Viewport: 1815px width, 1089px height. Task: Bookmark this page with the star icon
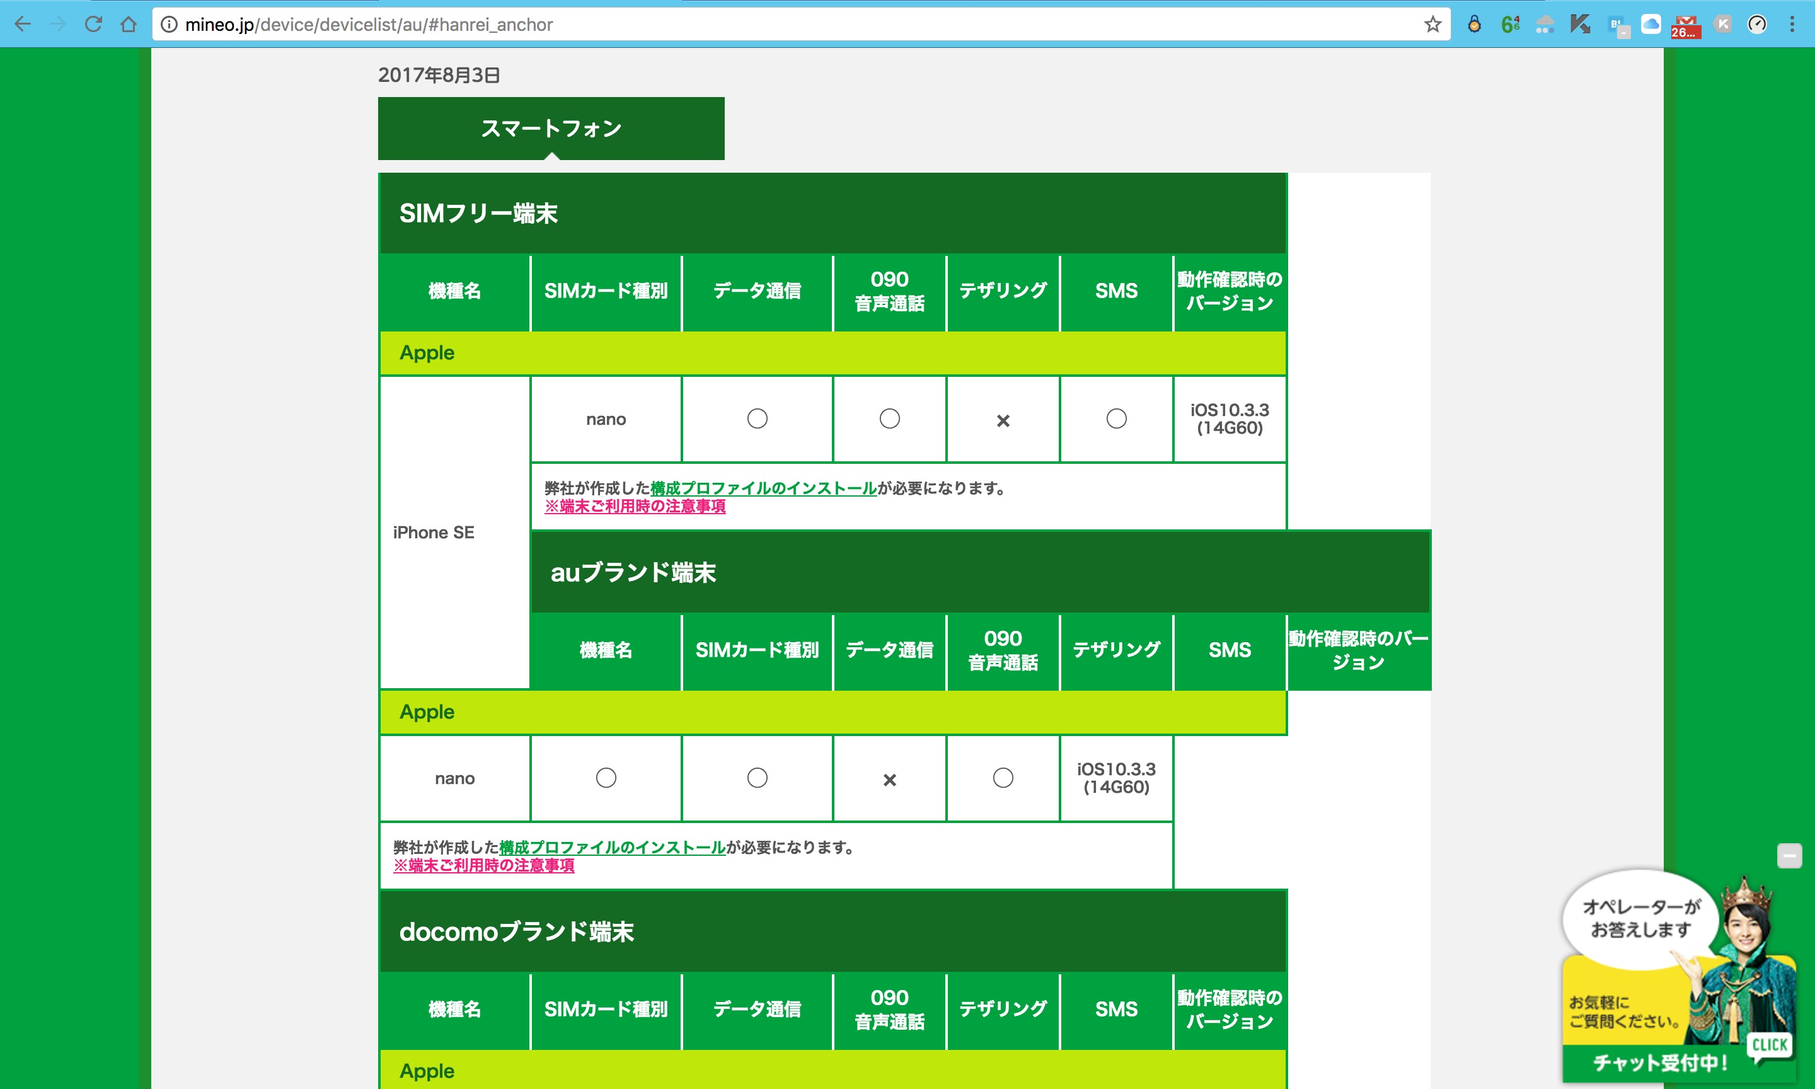point(1432,24)
